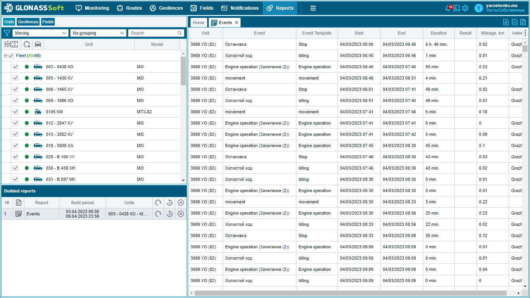Select the Units button in left panel
Viewport: 530px width, 298px height.
pos(9,22)
